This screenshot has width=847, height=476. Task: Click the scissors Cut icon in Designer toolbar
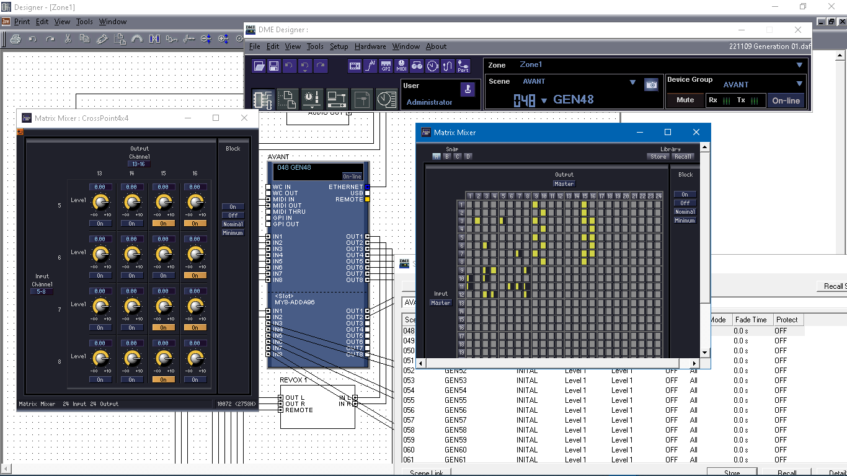68,39
